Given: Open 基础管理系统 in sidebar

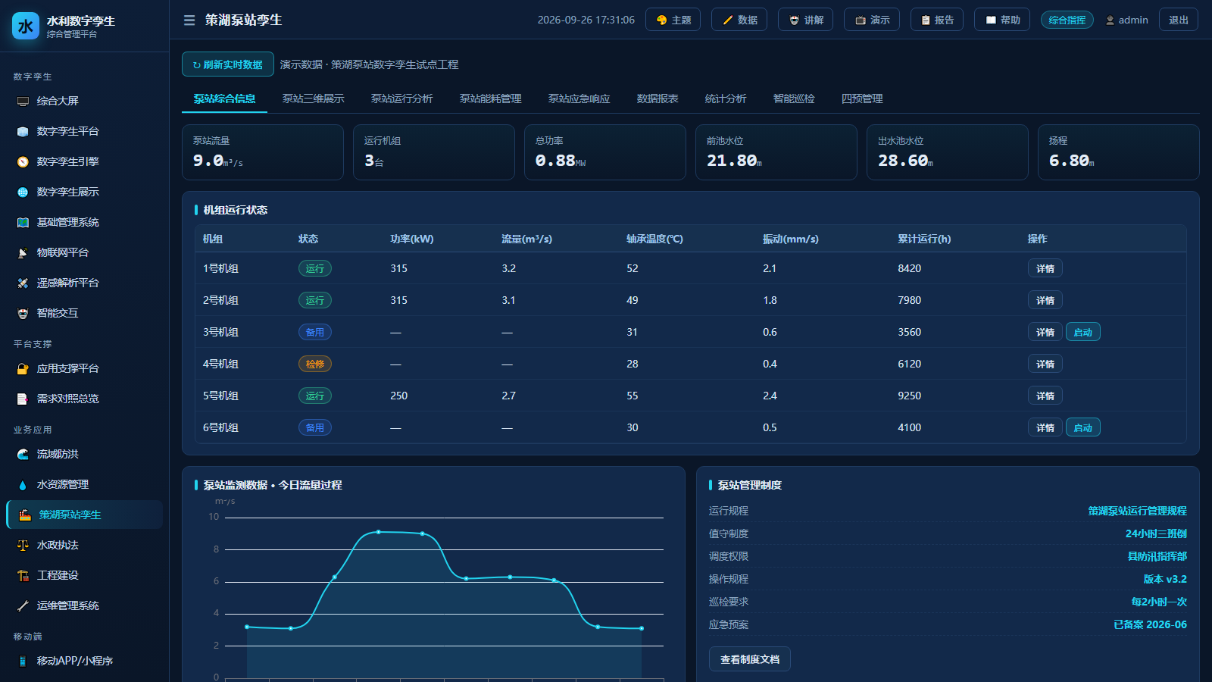Looking at the screenshot, I should click(x=85, y=222).
